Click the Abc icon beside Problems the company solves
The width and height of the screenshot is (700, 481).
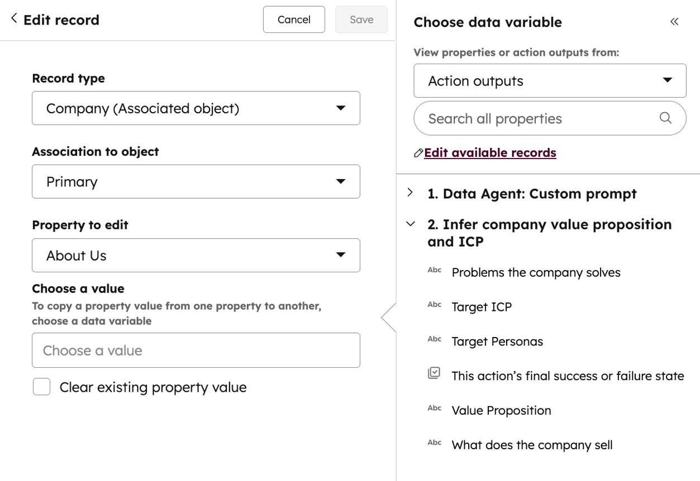pos(435,270)
